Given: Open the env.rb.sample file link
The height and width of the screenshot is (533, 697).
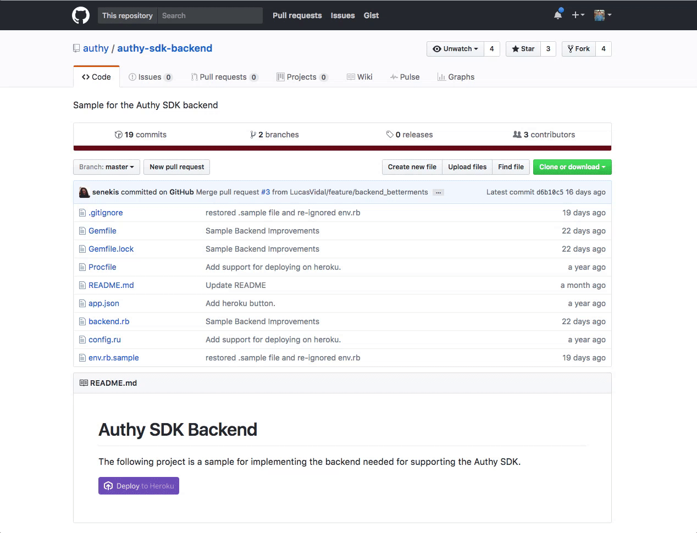Looking at the screenshot, I should tap(114, 358).
